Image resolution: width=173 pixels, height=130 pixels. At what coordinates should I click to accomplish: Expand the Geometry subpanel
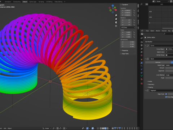[147, 84]
